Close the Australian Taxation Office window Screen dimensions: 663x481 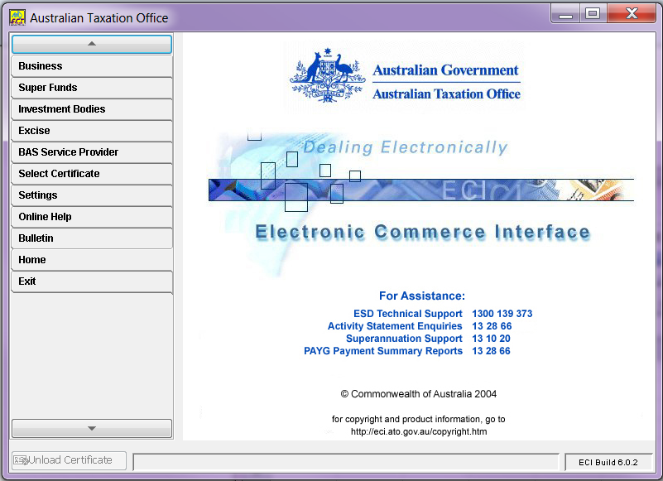tap(632, 14)
